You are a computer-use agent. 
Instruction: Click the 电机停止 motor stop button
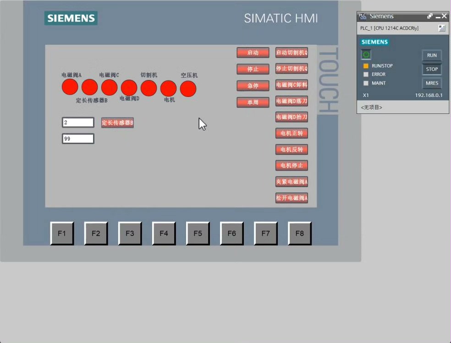point(291,166)
